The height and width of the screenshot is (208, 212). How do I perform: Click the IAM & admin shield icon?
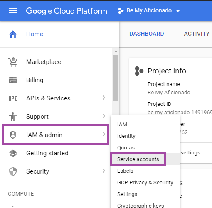pyautogui.click(x=13, y=135)
